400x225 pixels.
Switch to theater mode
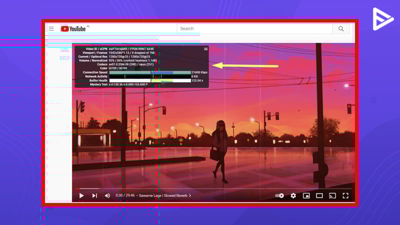[x=319, y=195]
